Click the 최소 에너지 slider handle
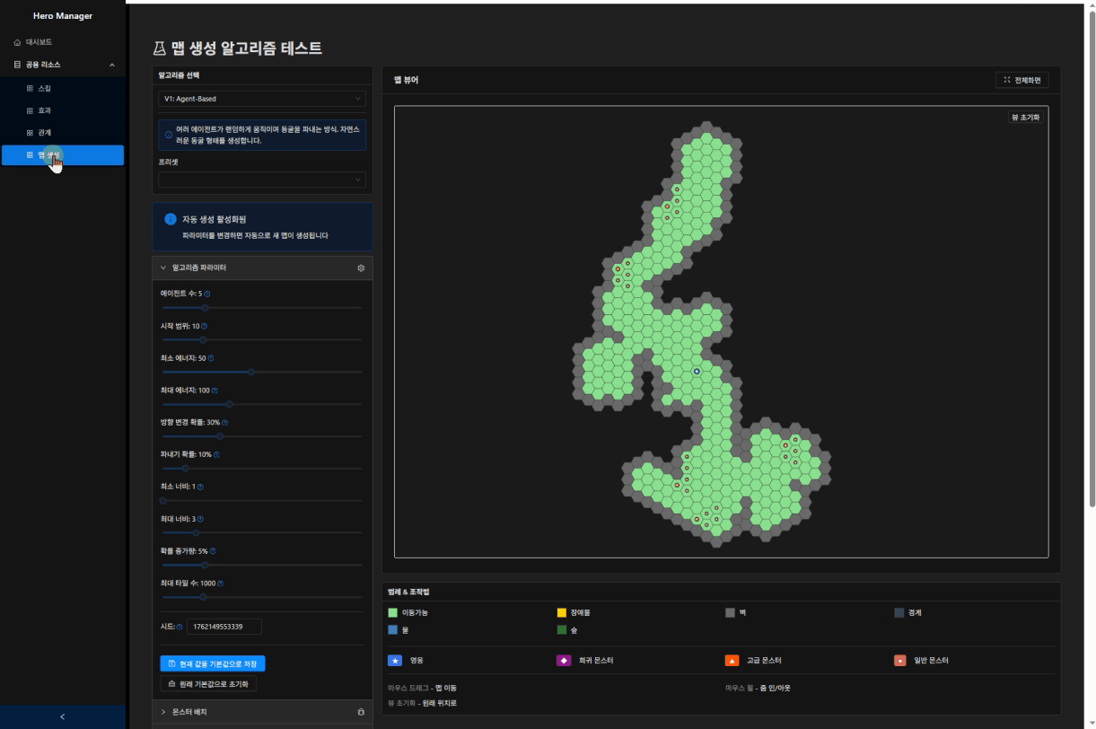The width and height of the screenshot is (1096, 729). click(251, 372)
